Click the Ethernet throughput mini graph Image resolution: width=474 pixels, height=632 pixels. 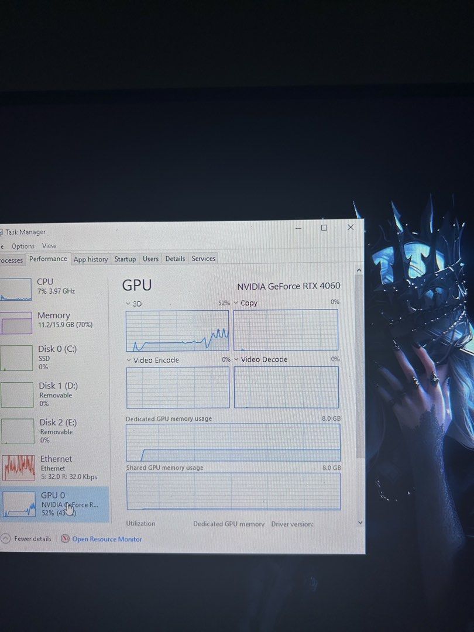(x=19, y=468)
